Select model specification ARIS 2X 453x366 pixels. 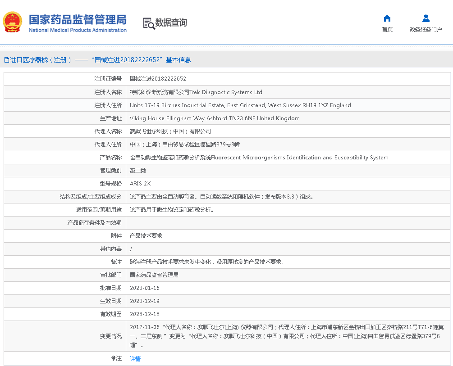[140, 184]
